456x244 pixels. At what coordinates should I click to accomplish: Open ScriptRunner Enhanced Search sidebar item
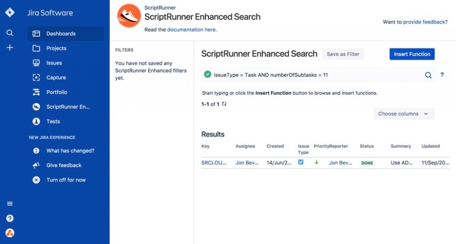[x=68, y=107]
